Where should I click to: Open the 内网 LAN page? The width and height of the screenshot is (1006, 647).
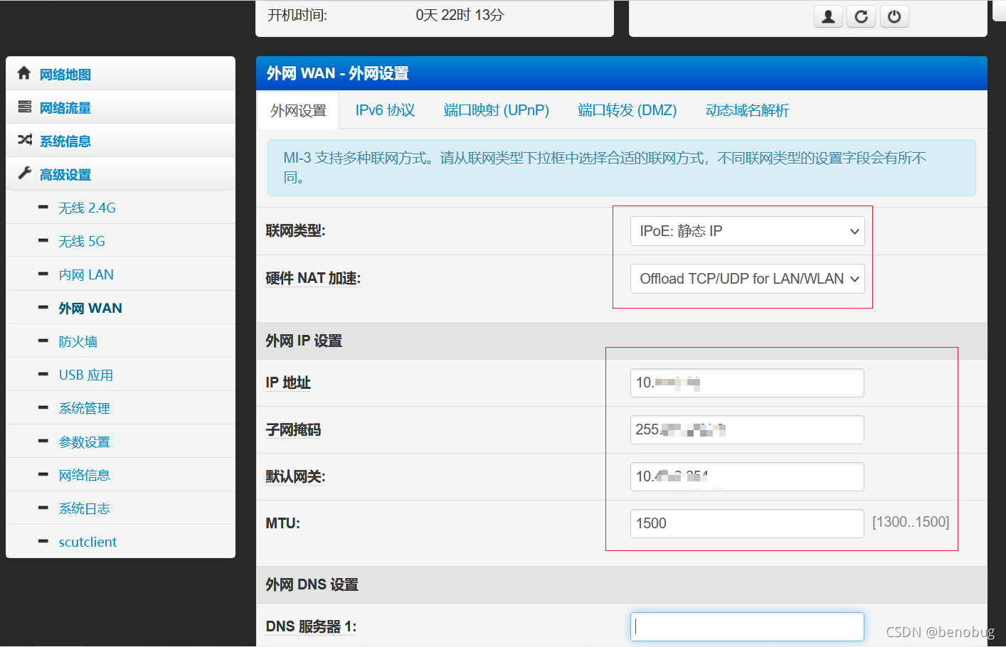coord(120,274)
